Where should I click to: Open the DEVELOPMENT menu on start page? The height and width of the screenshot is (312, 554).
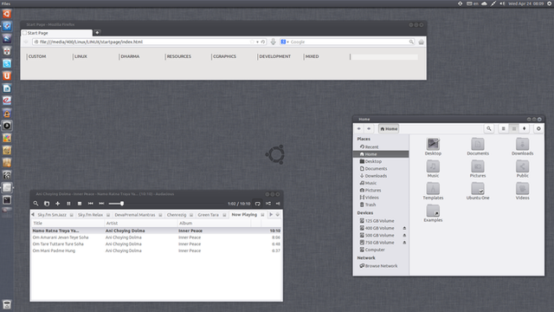[275, 56]
